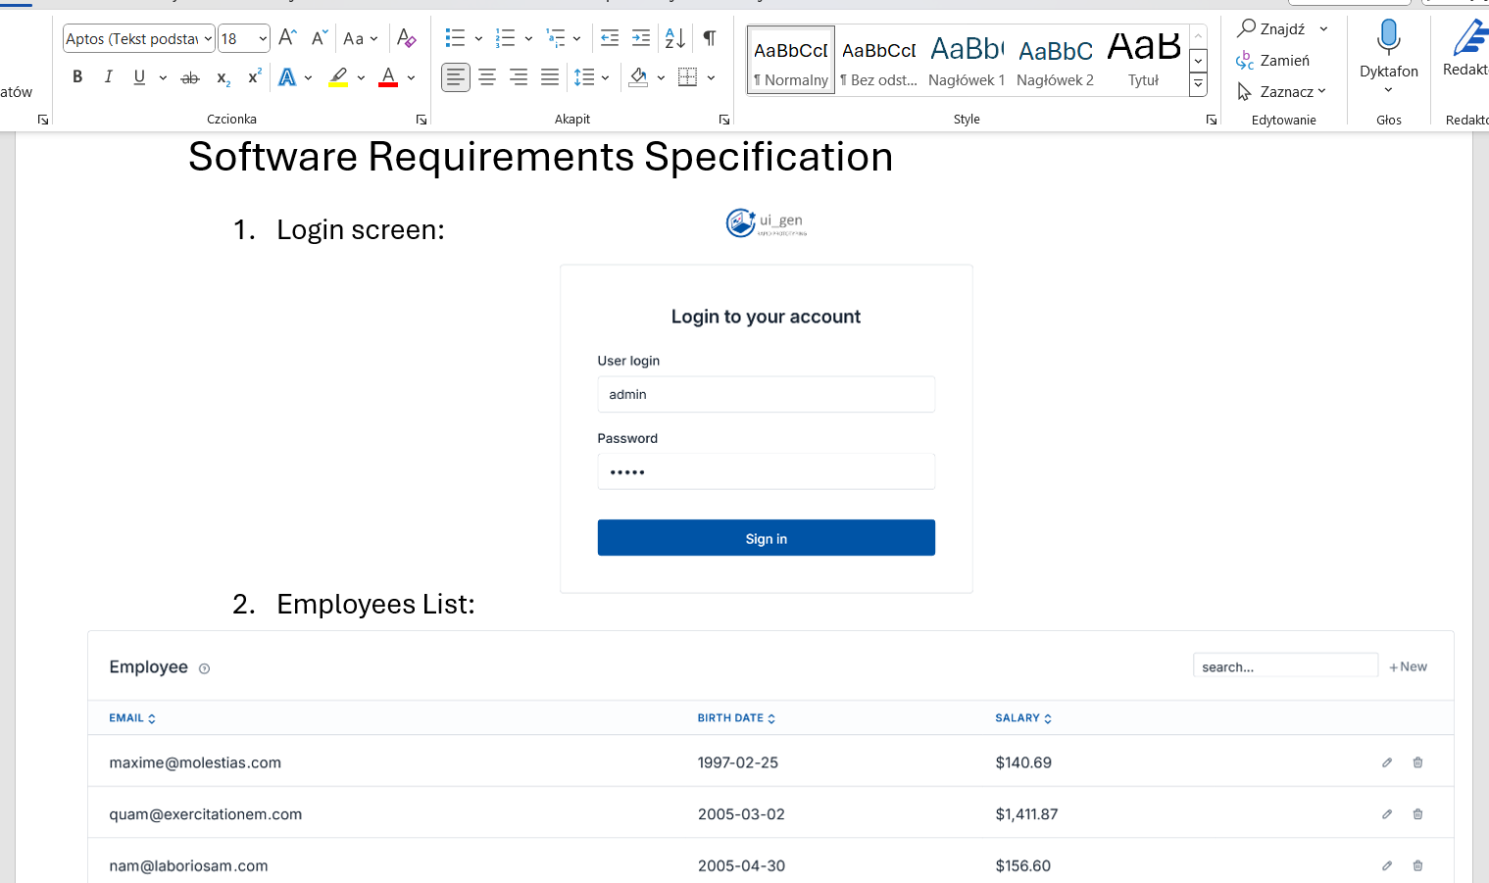Toggle Italic formatting
1489x883 pixels.
pyautogui.click(x=108, y=76)
